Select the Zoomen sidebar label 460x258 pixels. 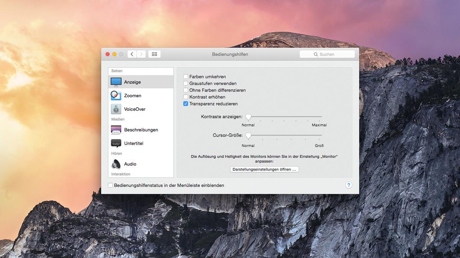[133, 96]
